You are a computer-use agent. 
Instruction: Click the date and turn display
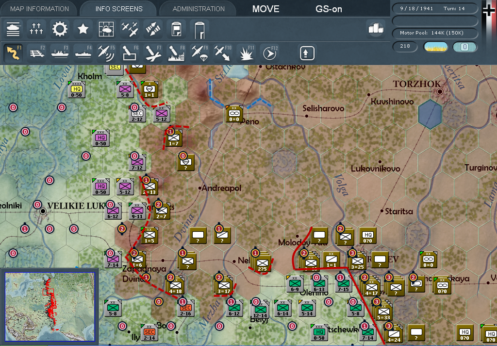(x=435, y=9)
